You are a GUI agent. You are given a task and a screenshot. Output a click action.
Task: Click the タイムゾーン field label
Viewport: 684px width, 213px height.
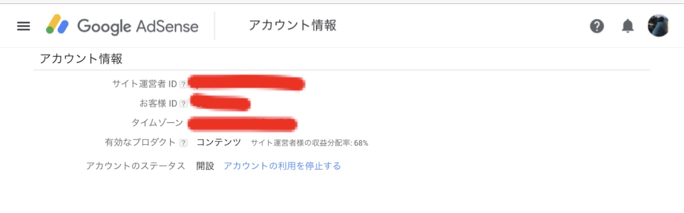(x=157, y=123)
